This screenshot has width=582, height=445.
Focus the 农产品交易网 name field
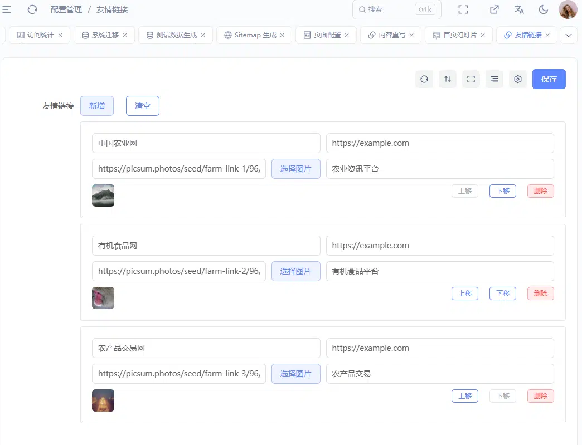click(x=206, y=348)
